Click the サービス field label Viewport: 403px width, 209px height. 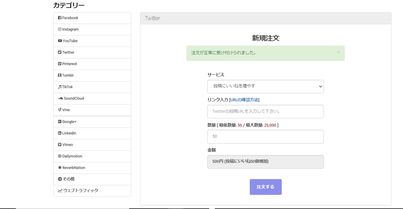pyautogui.click(x=216, y=75)
